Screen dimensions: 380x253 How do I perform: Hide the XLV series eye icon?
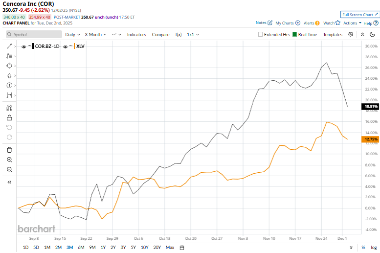point(65,46)
